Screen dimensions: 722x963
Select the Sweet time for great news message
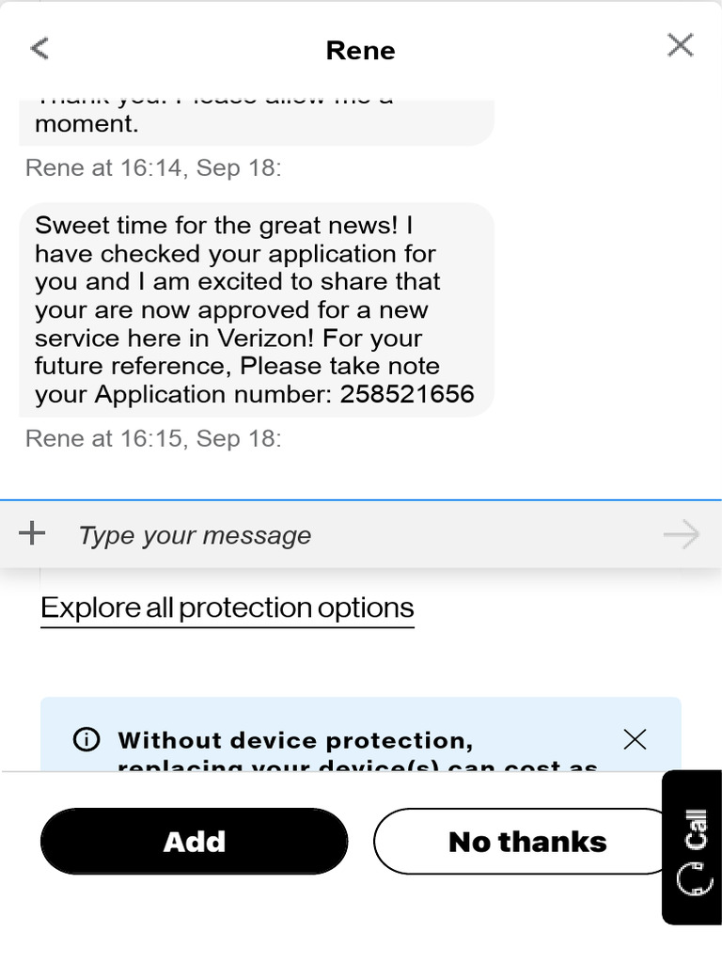click(257, 309)
